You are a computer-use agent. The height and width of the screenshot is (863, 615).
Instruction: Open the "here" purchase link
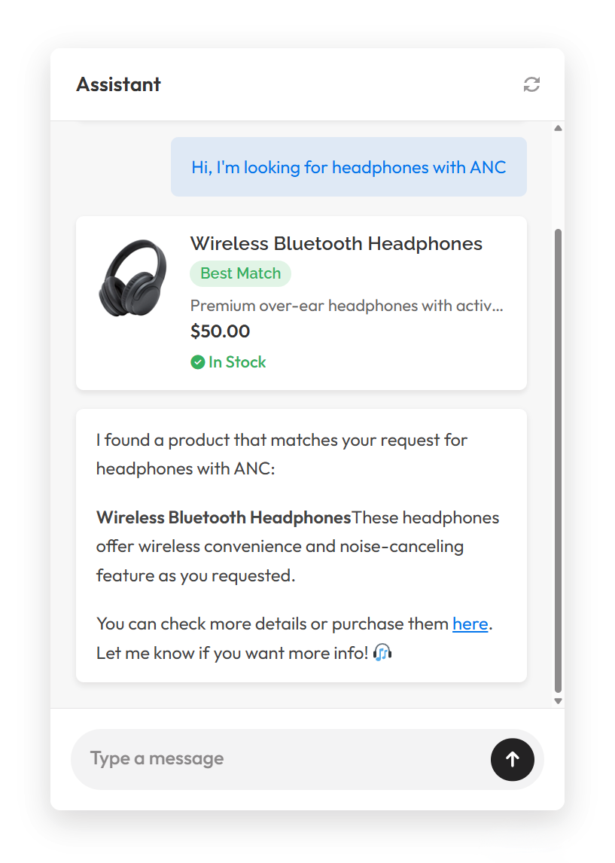point(470,624)
